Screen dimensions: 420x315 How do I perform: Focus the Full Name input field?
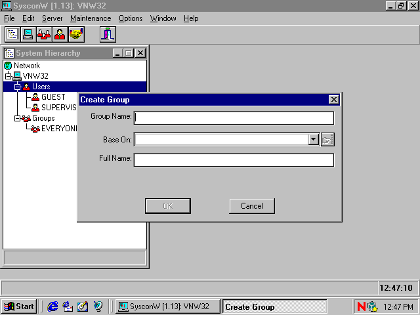pyautogui.click(x=234, y=160)
